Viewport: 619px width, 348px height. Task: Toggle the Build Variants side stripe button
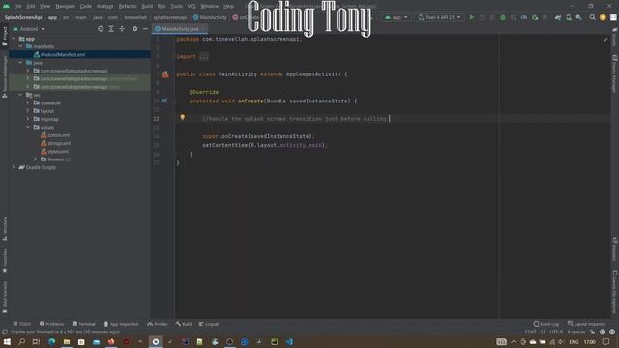[x=4, y=298]
